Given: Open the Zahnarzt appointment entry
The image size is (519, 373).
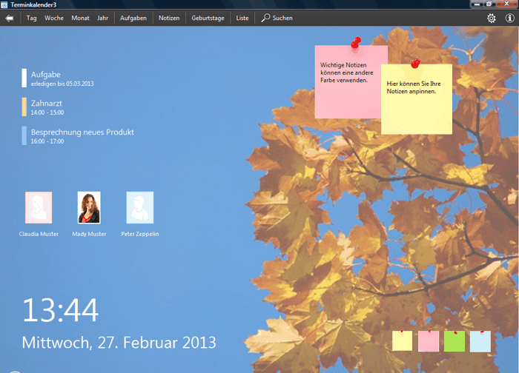Looking at the screenshot, I should (x=47, y=107).
